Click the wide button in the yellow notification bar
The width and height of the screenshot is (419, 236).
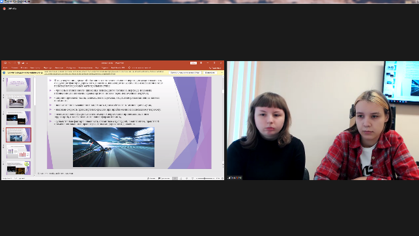[185, 73]
